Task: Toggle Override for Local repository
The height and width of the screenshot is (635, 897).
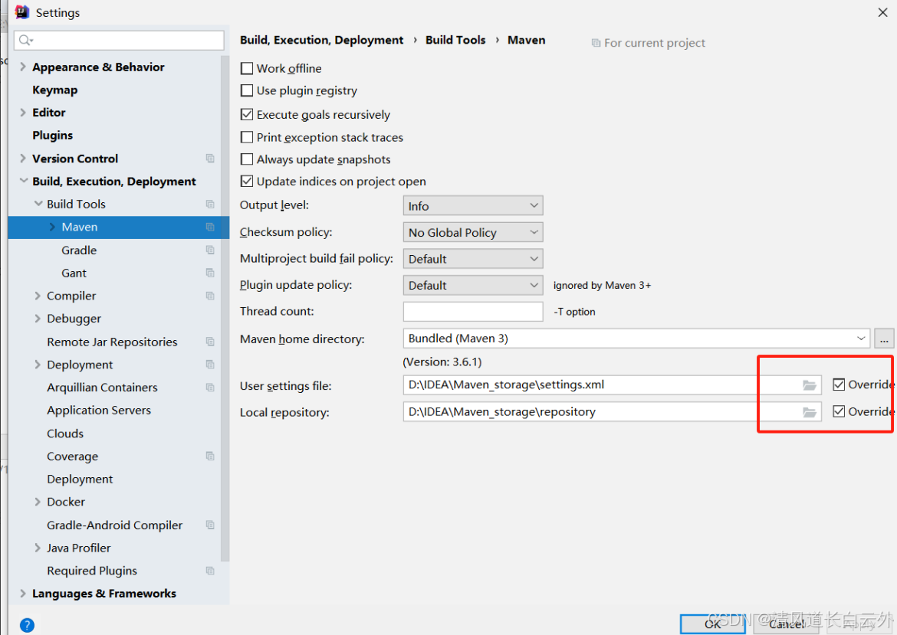Action: point(839,411)
